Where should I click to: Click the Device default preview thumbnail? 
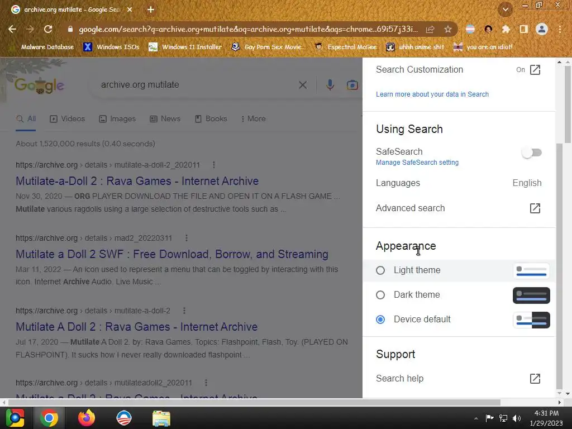click(532, 320)
